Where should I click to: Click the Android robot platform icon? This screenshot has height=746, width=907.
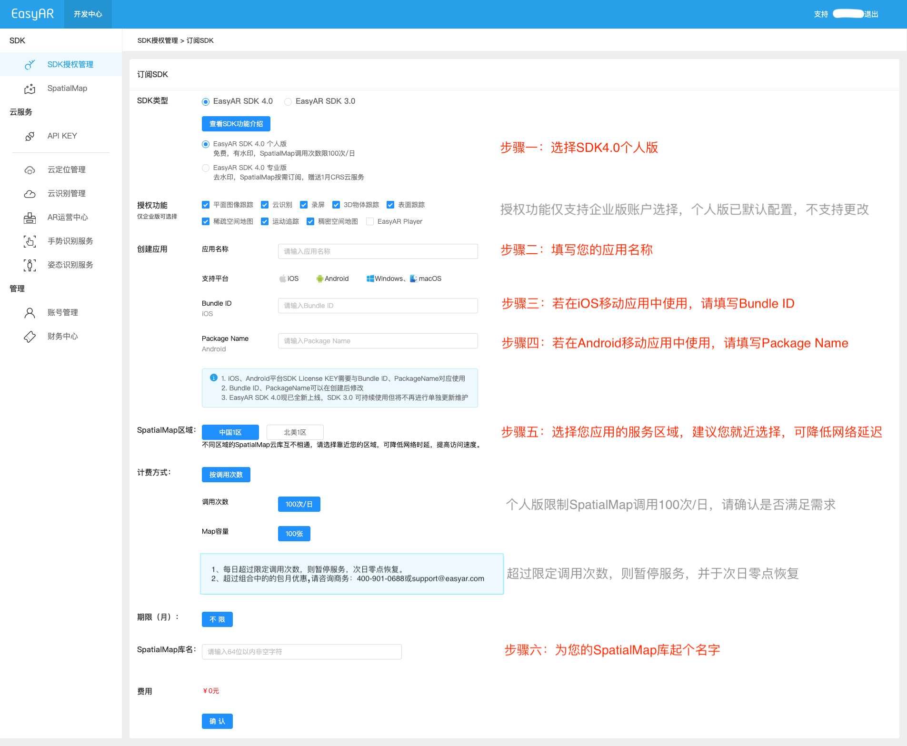319,279
